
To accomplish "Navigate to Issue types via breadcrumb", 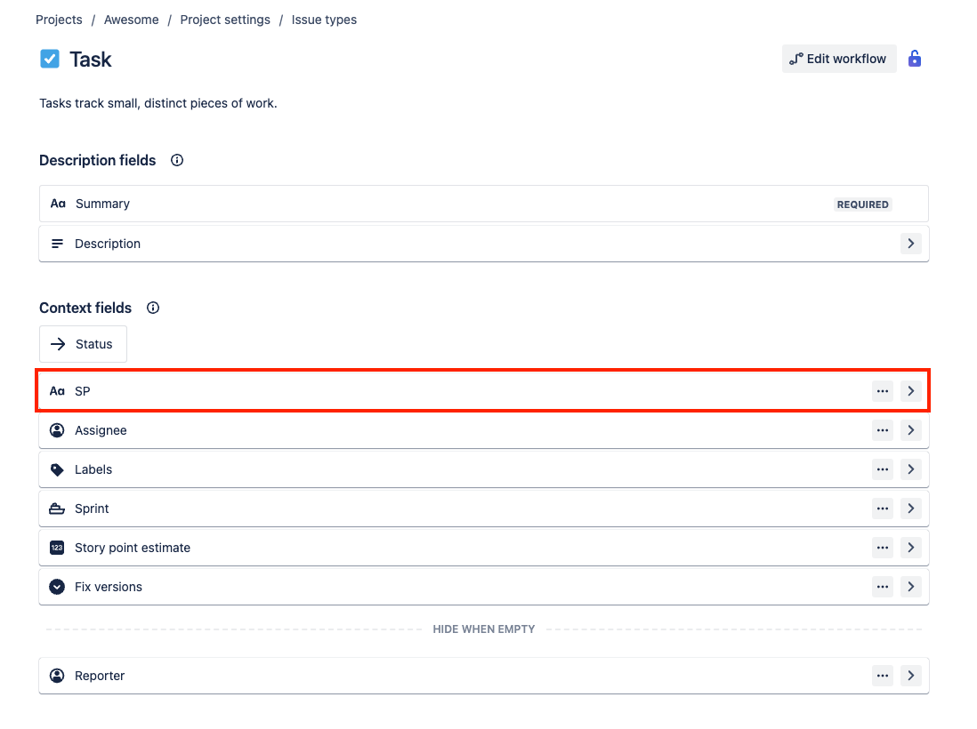I will (324, 19).
